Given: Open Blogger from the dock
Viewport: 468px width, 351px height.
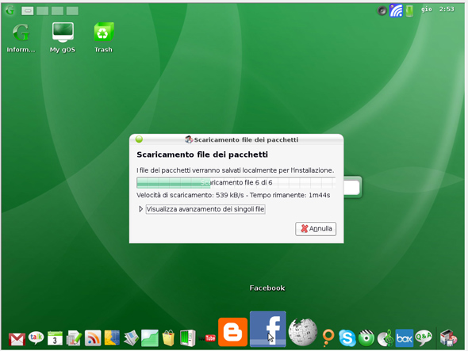Looking at the screenshot, I should click(x=232, y=332).
